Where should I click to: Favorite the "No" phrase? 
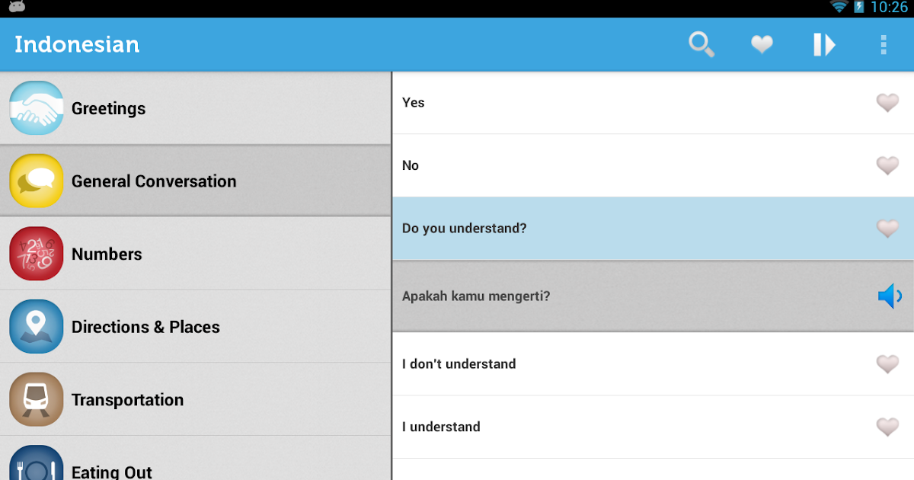(887, 165)
